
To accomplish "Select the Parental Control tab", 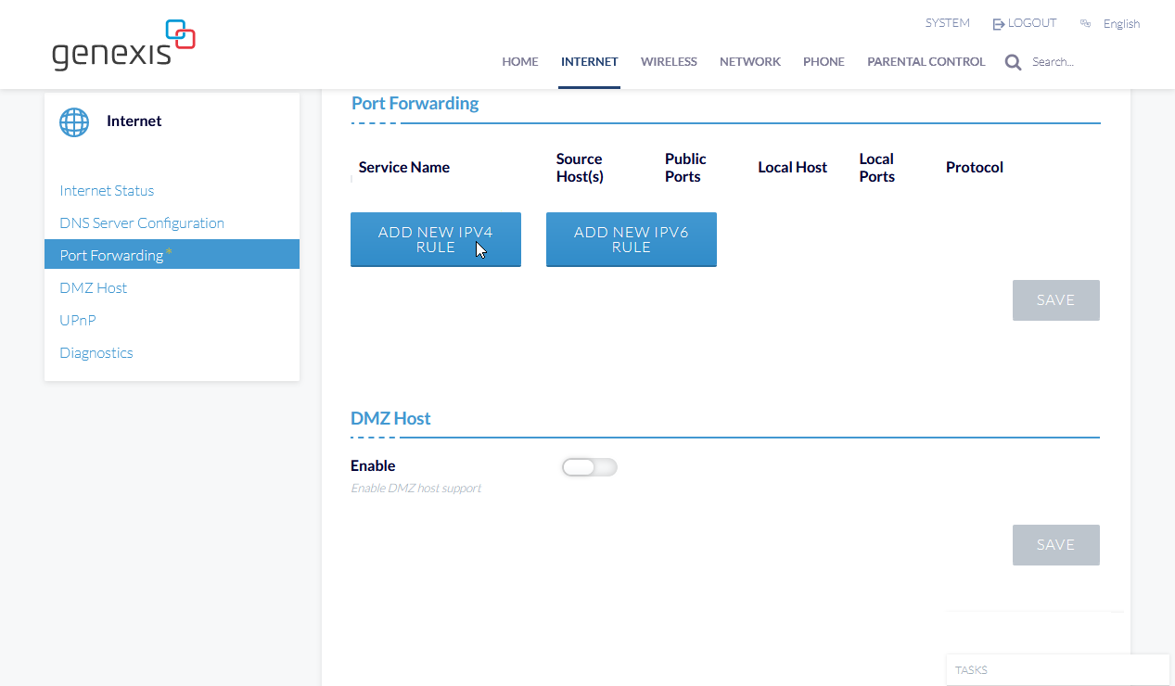I will coord(926,62).
